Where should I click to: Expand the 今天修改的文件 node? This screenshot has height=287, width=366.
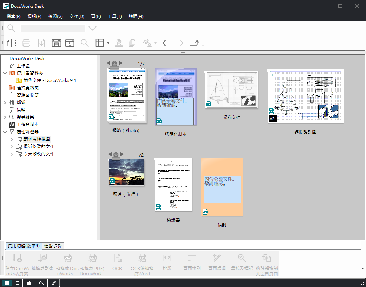click(x=12, y=154)
